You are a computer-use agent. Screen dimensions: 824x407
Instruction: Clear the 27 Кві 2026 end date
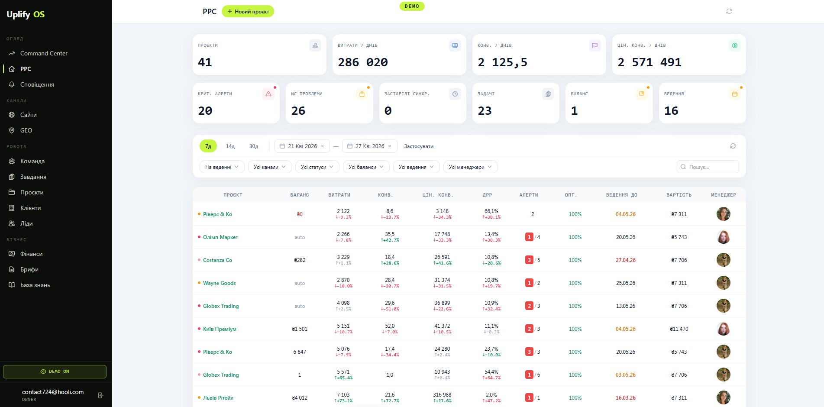point(390,146)
